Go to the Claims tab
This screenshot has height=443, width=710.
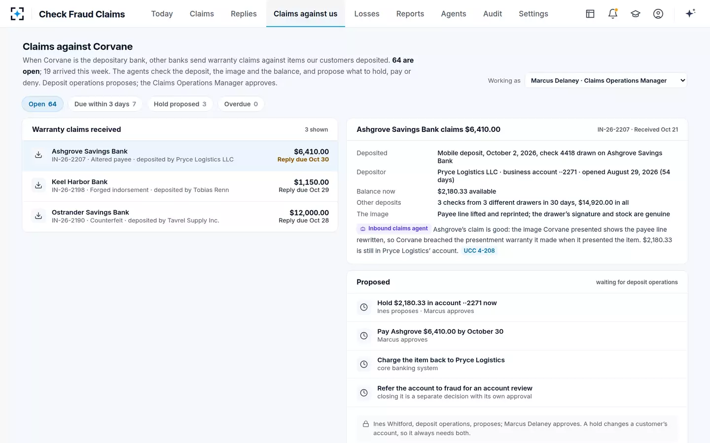point(202,14)
